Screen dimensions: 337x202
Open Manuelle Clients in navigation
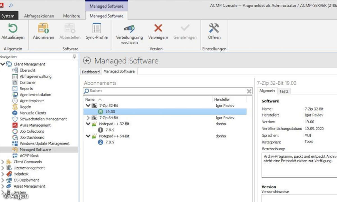[33, 113]
